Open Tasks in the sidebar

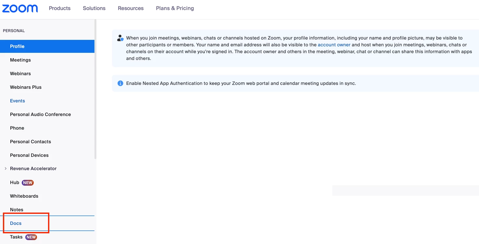point(16,237)
